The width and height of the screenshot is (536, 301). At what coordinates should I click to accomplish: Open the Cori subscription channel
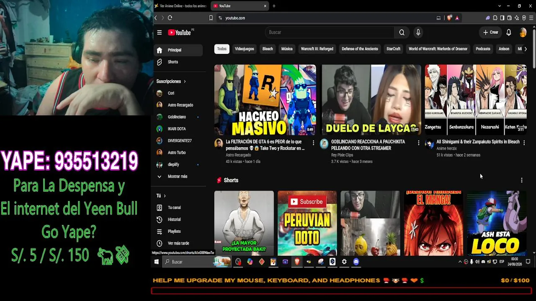[178, 93]
